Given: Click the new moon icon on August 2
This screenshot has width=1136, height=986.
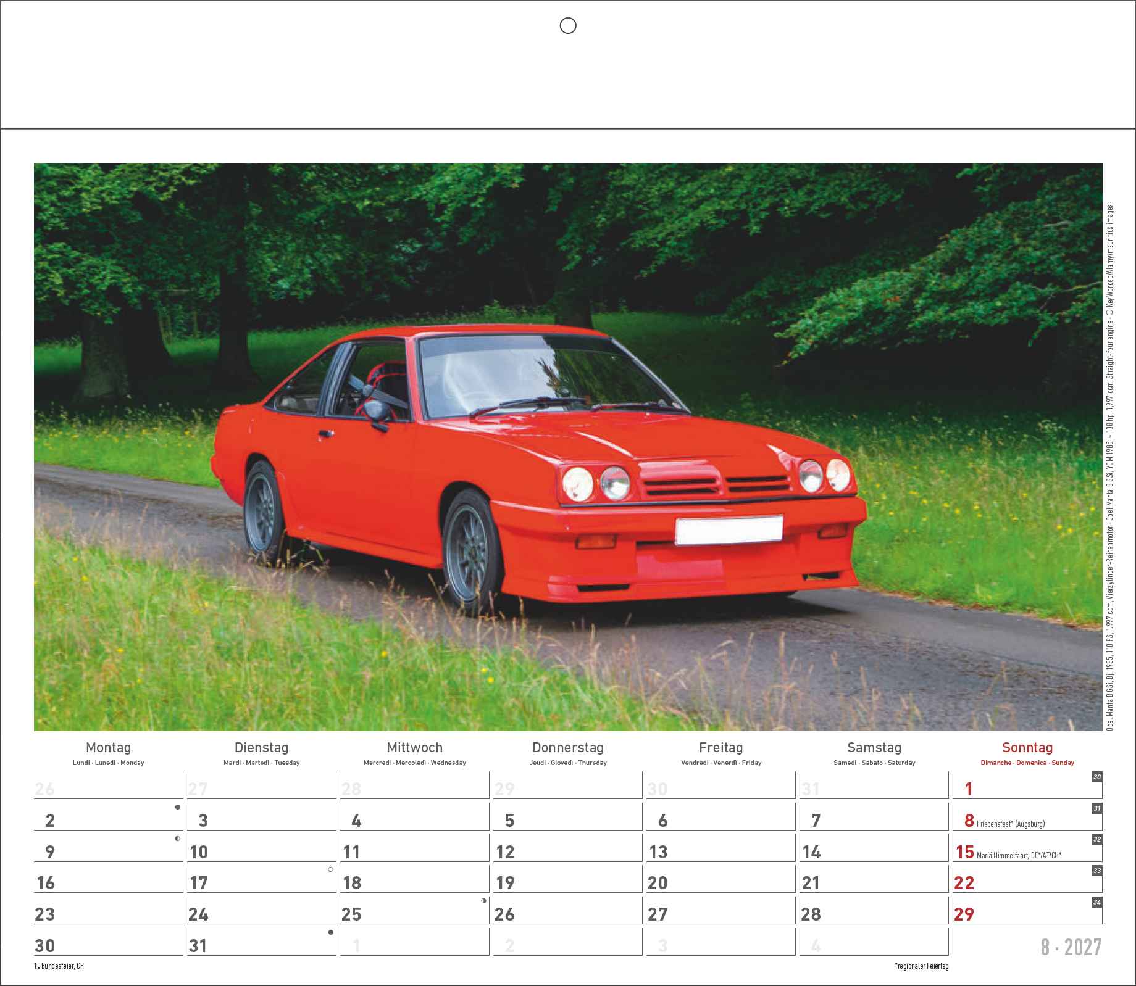Looking at the screenshot, I should pyautogui.click(x=178, y=807).
